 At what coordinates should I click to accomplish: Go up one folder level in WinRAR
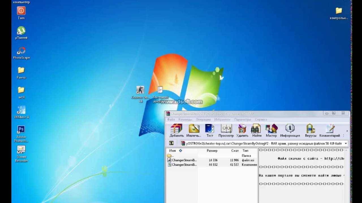[x=171, y=143]
